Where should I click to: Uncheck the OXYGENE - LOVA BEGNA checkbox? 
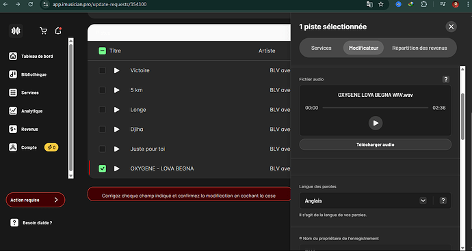103,168
